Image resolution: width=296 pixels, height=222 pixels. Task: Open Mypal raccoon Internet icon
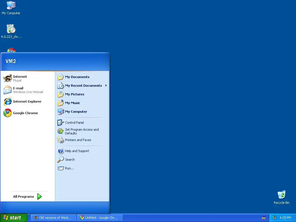coord(8,78)
